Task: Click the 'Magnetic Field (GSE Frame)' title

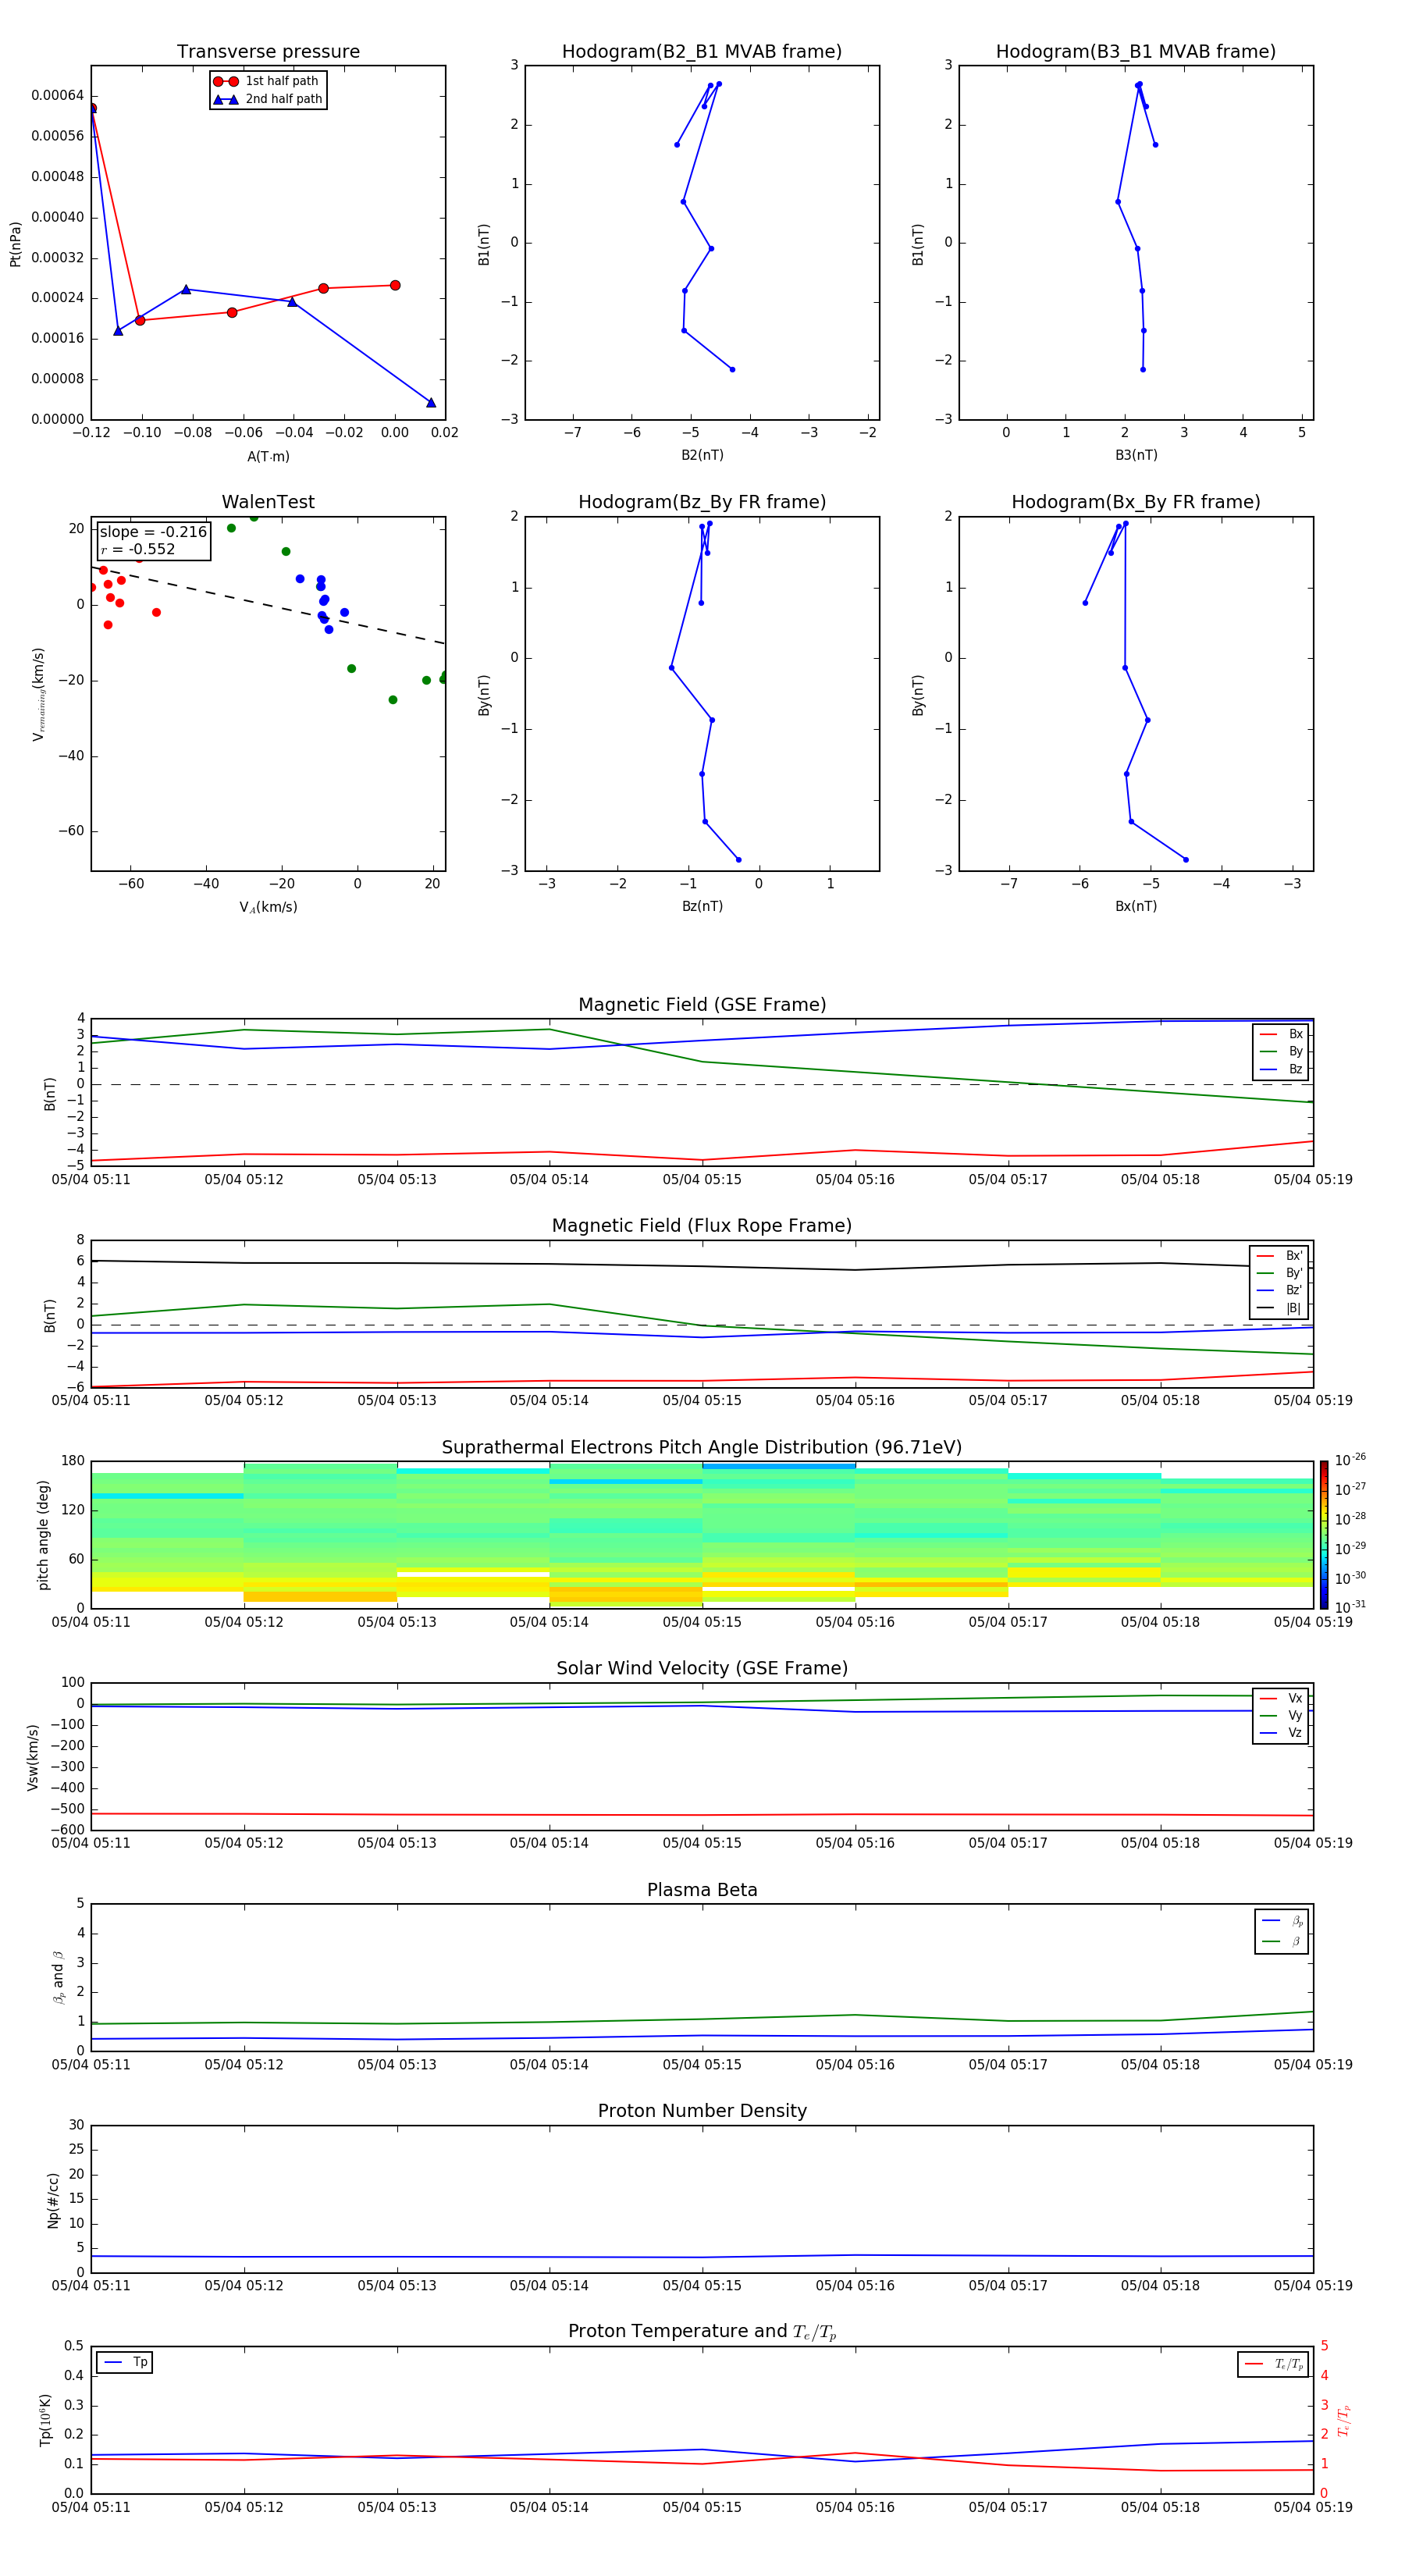Action: tap(702, 1005)
